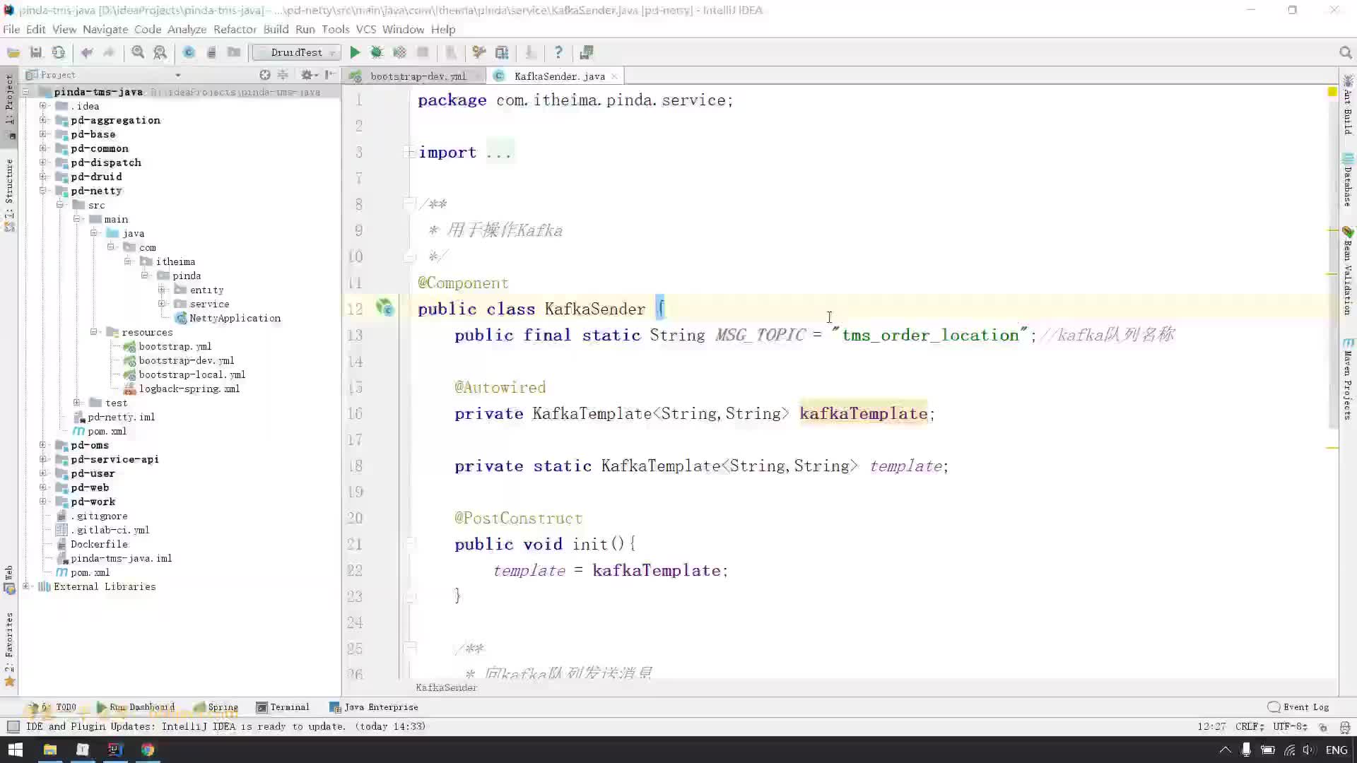Screen dimensions: 1357x763
Task: Open the UTF-8 encoding selector
Action: pyautogui.click(x=1290, y=726)
